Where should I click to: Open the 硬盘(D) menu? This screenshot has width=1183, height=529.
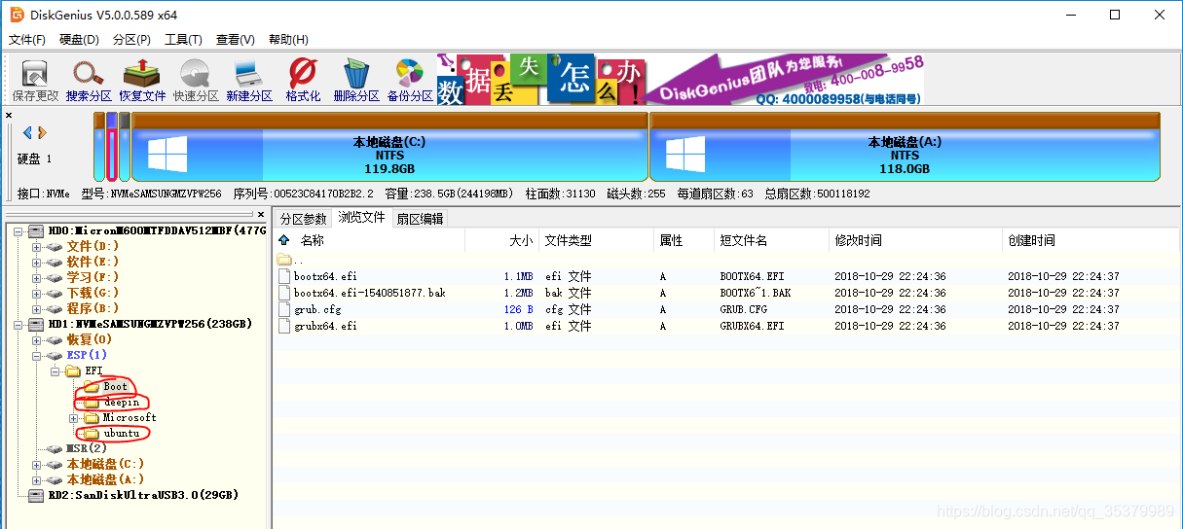pos(79,40)
